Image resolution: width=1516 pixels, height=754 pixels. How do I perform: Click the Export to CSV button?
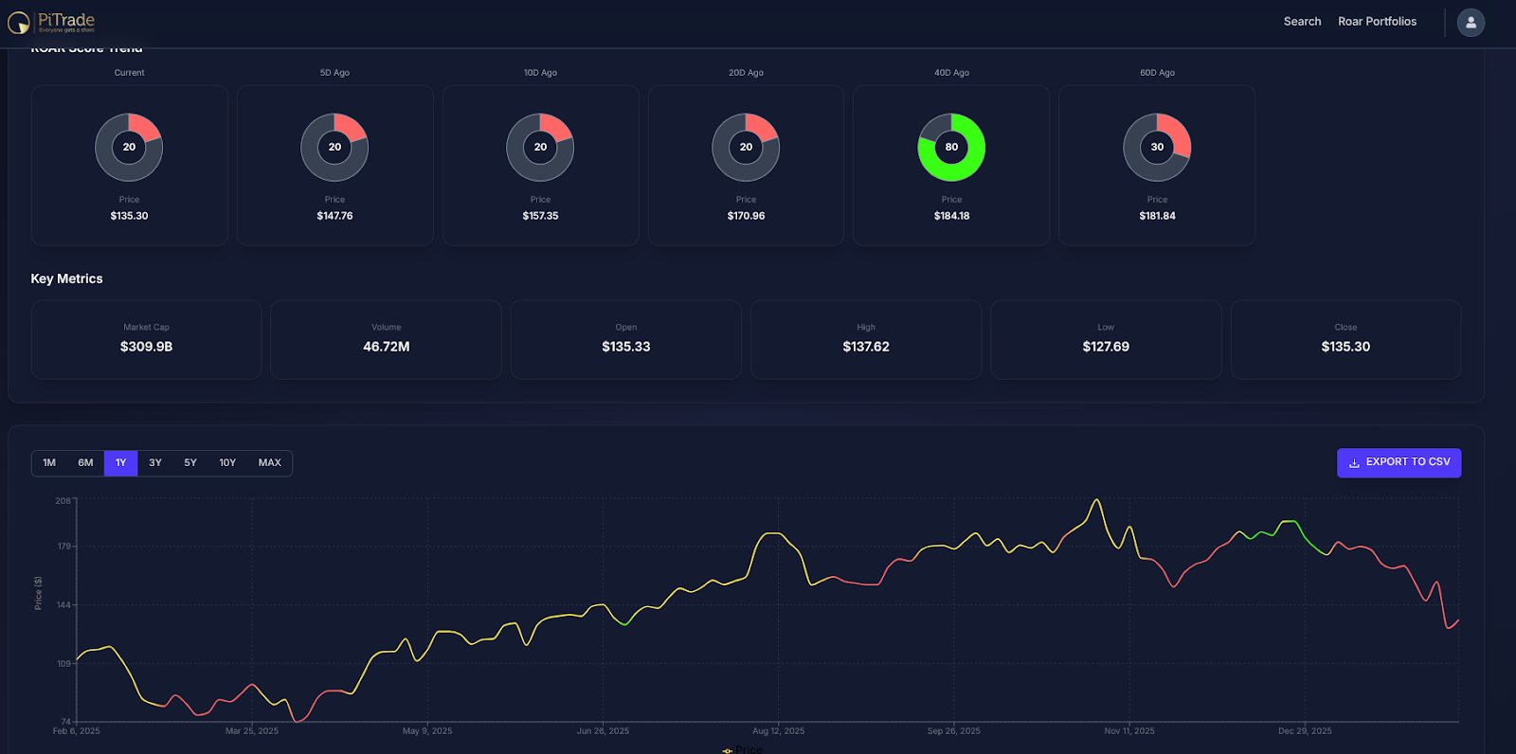[x=1399, y=462]
